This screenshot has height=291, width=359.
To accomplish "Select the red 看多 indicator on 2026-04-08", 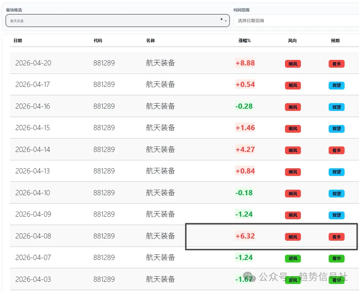I will (336, 237).
